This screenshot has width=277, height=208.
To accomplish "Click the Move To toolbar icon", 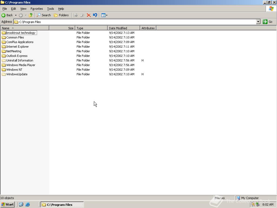I will [76, 15].
